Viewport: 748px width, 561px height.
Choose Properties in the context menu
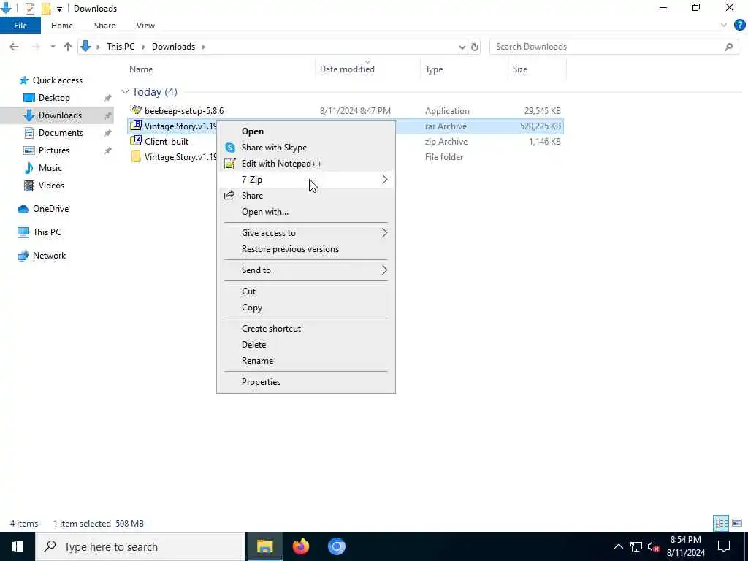pyautogui.click(x=306, y=381)
